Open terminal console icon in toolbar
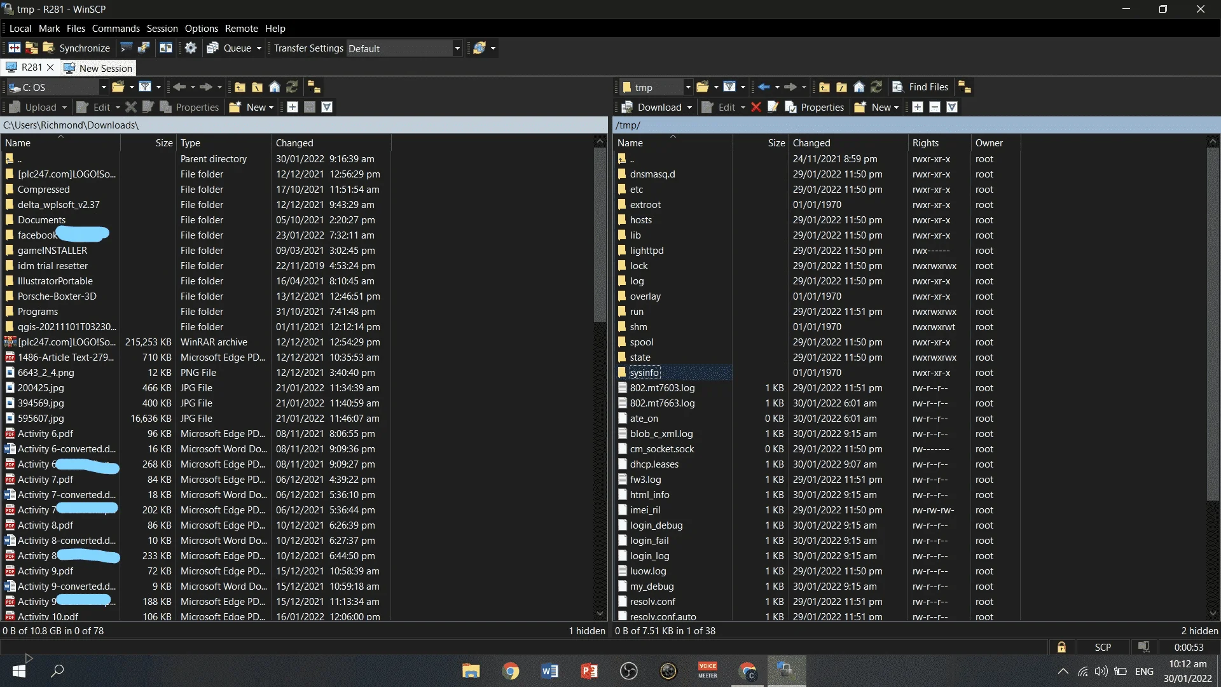 click(x=126, y=48)
